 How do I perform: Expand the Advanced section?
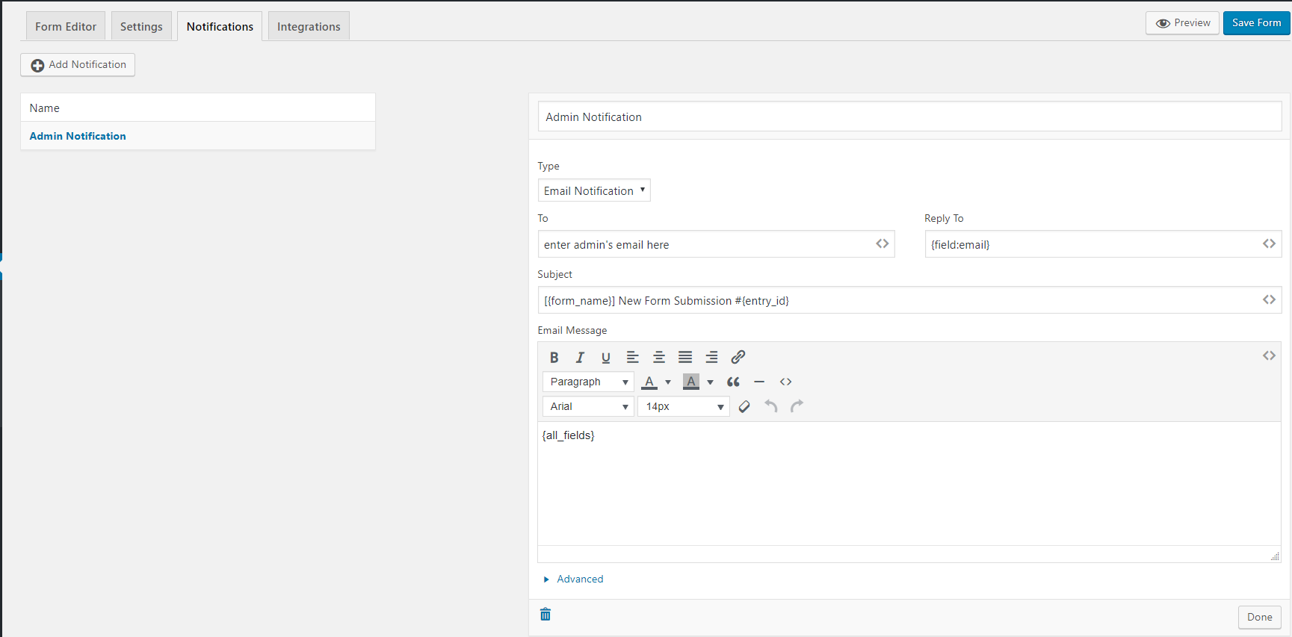(x=573, y=579)
